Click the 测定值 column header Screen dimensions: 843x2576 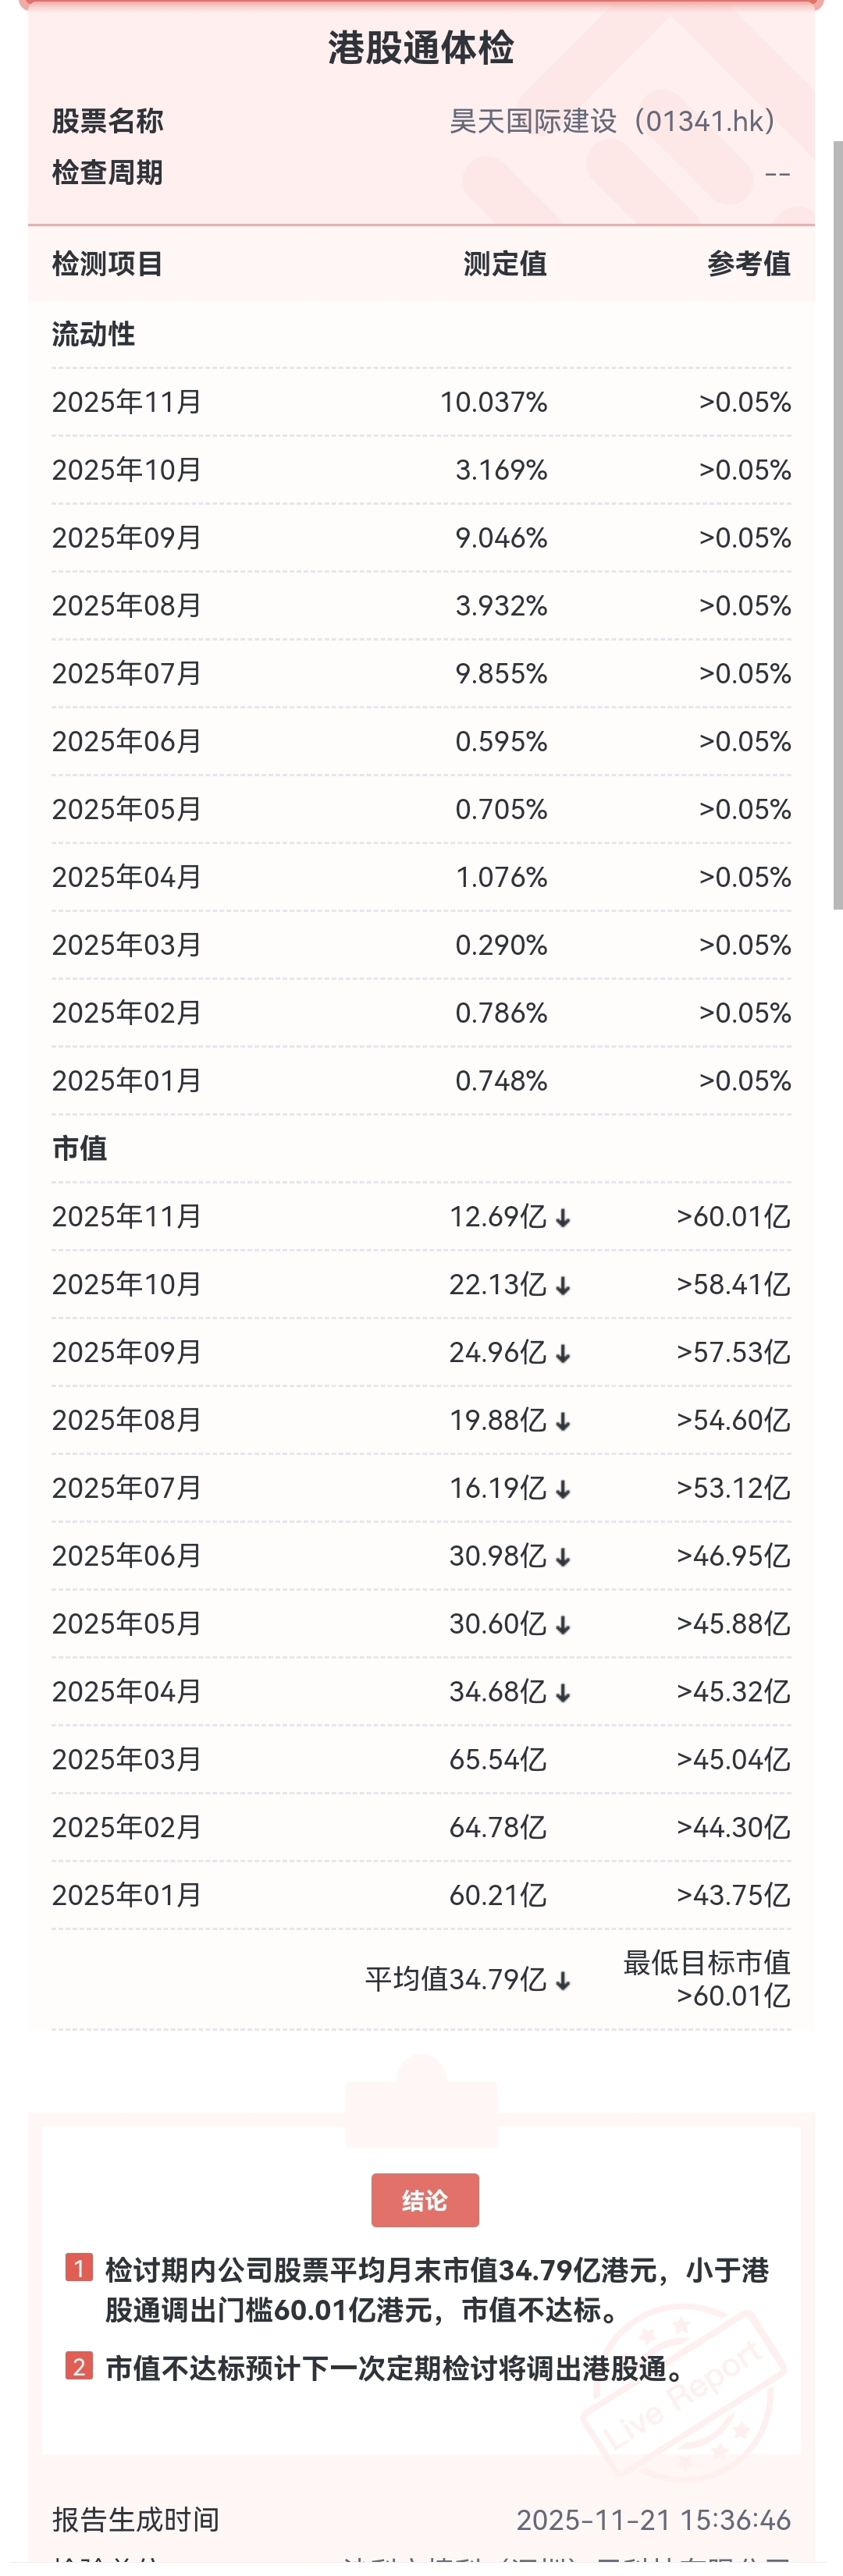click(x=505, y=264)
